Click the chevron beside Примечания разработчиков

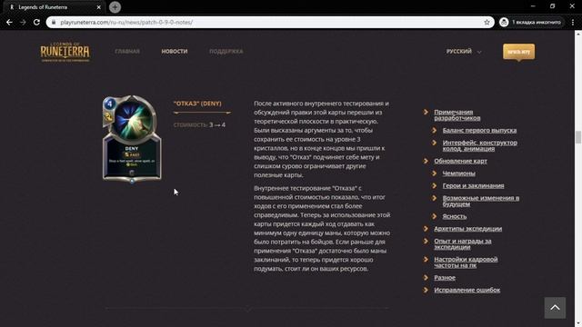coord(426,112)
